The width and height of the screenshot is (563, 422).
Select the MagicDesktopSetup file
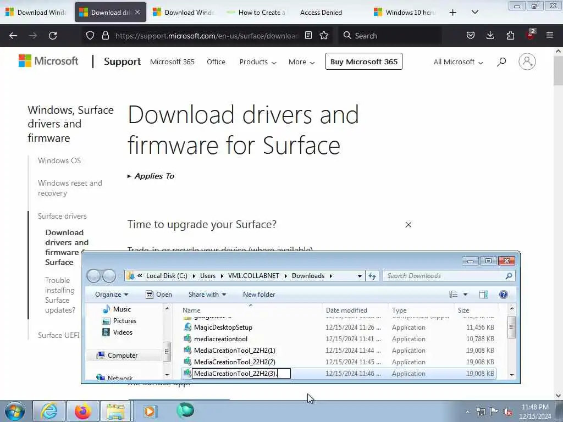[x=223, y=327]
